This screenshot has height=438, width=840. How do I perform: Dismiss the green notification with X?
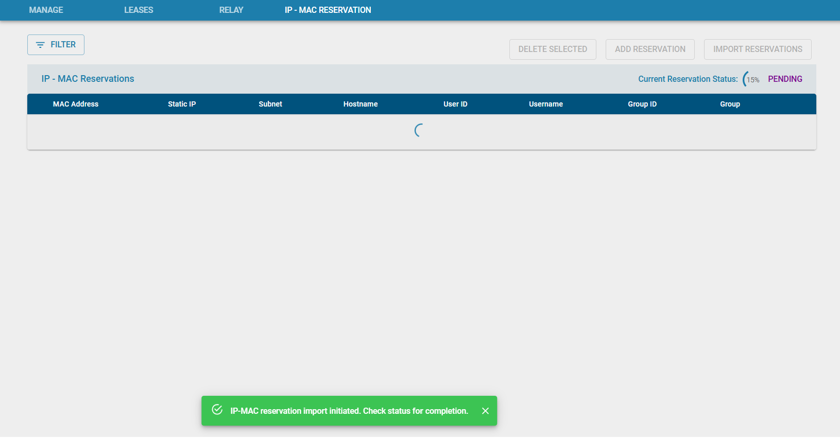pyautogui.click(x=485, y=411)
